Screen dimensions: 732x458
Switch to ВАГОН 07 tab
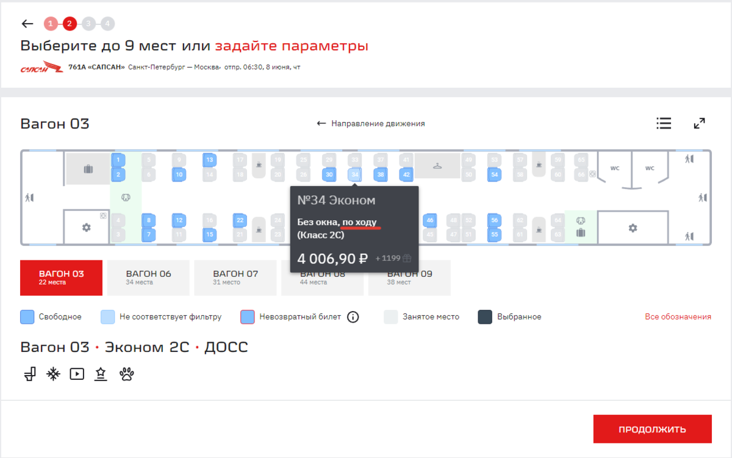pos(235,277)
